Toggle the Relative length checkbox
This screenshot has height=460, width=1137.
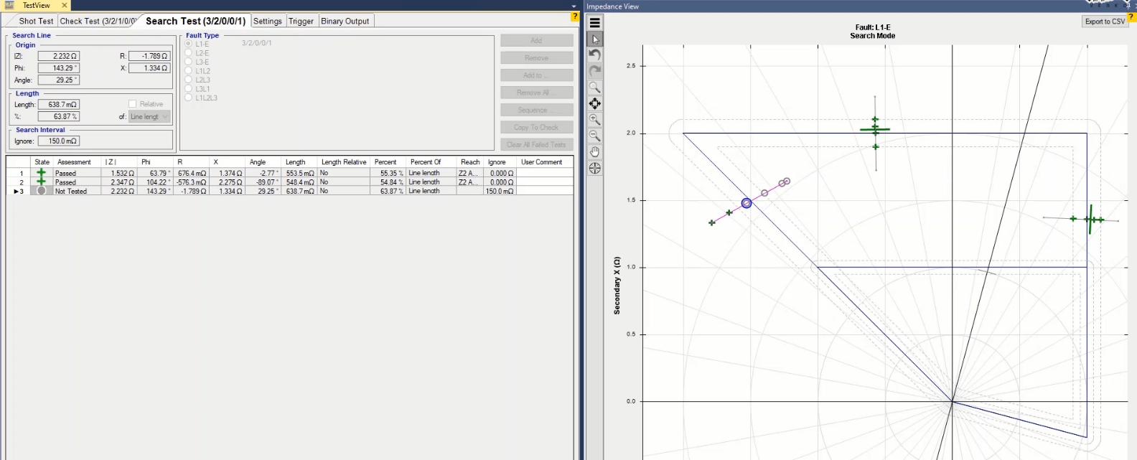click(132, 104)
